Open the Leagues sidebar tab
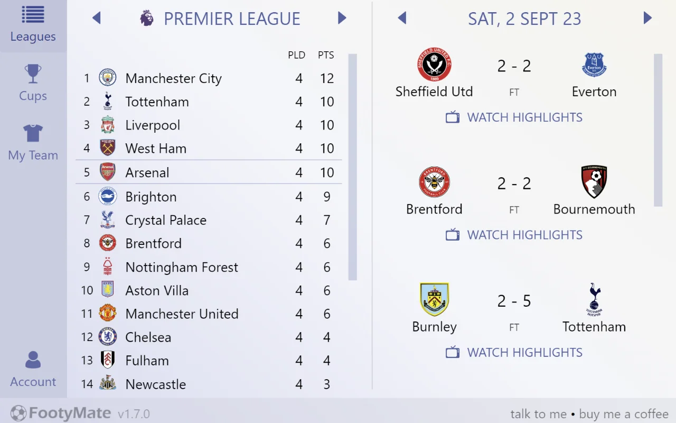Image resolution: width=676 pixels, height=423 pixels. click(x=33, y=25)
